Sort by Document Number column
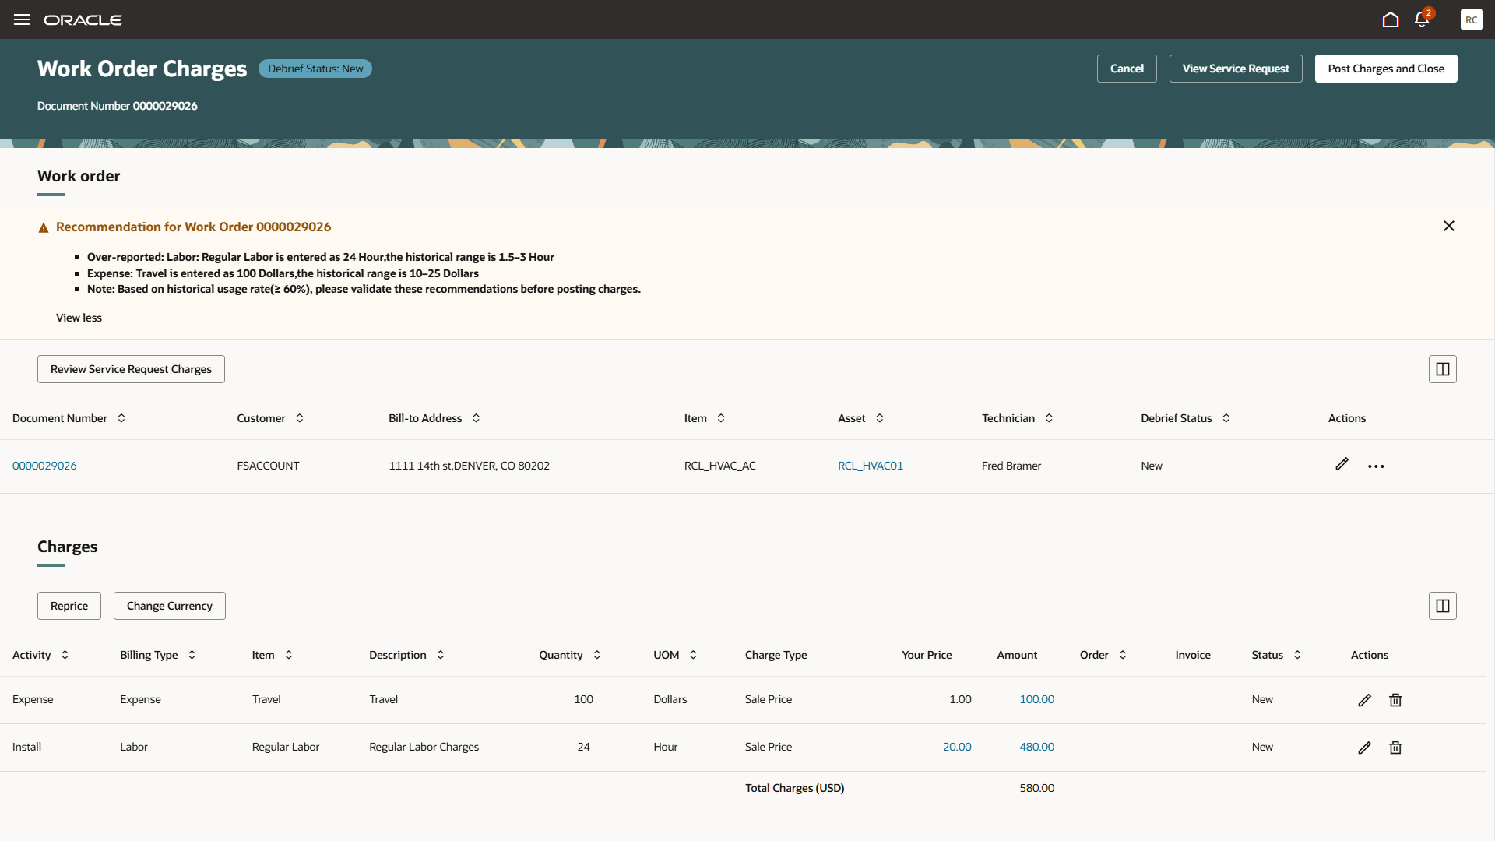The image size is (1495, 841). tap(121, 418)
